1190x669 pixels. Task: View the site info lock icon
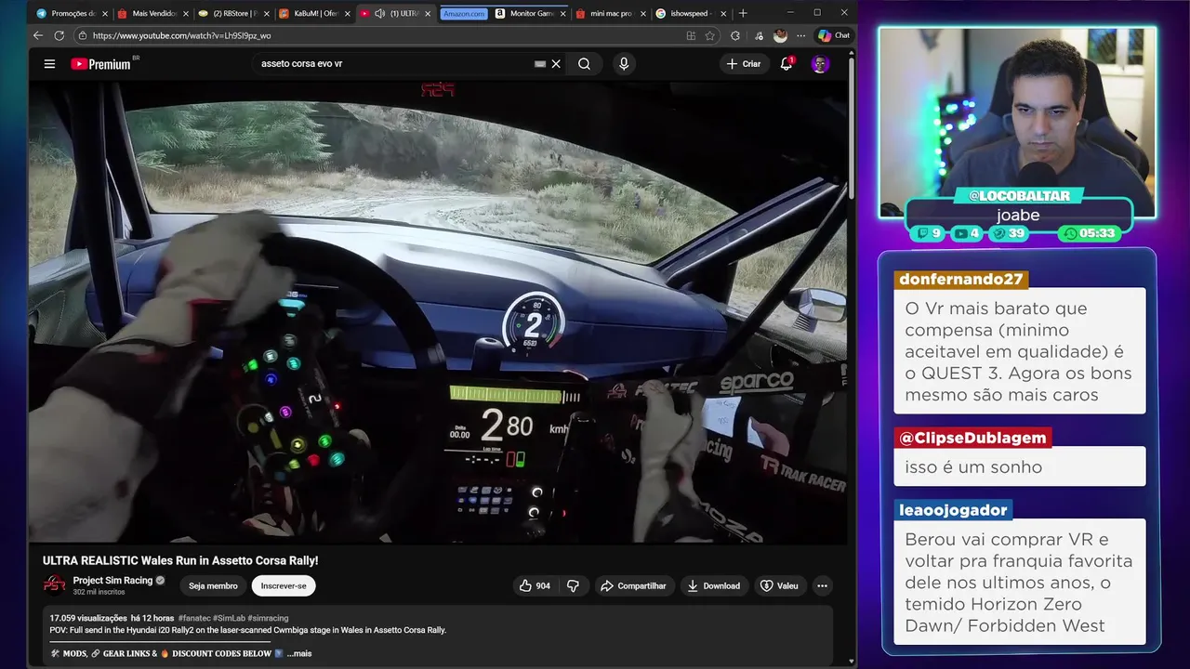[x=82, y=35]
